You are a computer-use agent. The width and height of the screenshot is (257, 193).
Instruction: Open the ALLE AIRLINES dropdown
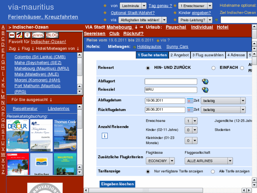[x=209, y=161]
